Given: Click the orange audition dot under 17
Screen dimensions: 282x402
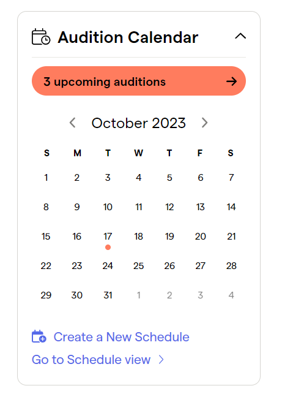Looking at the screenshot, I should (x=108, y=247).
